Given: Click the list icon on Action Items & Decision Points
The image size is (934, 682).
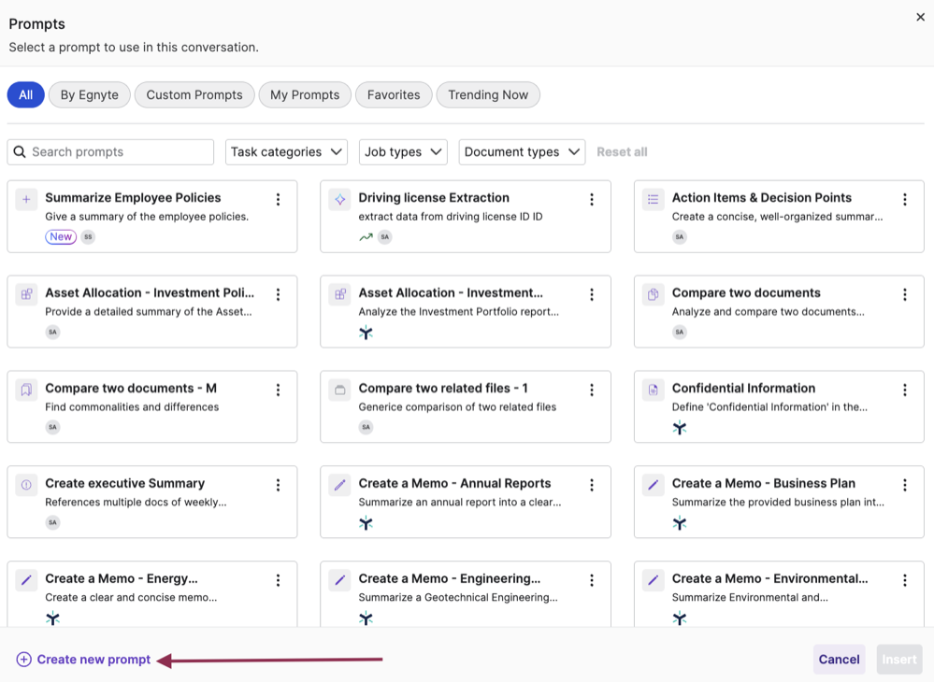Looking at the screenshot, I should (652, 199).
